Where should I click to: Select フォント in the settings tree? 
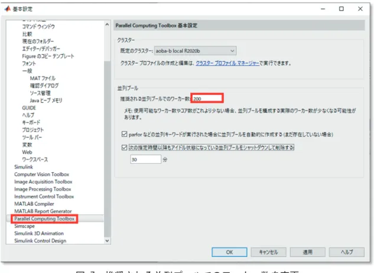tap(29, 63)
